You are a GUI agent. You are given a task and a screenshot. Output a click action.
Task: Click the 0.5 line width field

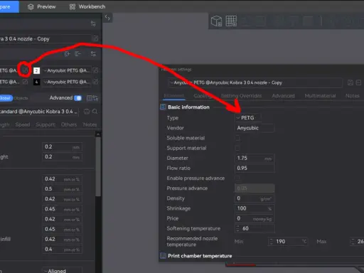[63, 189]
